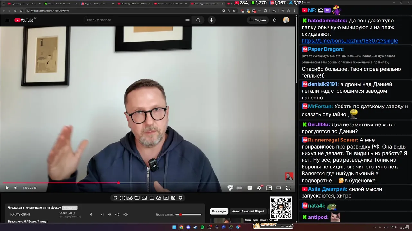Image resolution: width=412 pixels, height=231 pixels.
Task: Open the t.me/boris_rozhin link in chat
Action: pyautogui.click(x=350, y=41)
